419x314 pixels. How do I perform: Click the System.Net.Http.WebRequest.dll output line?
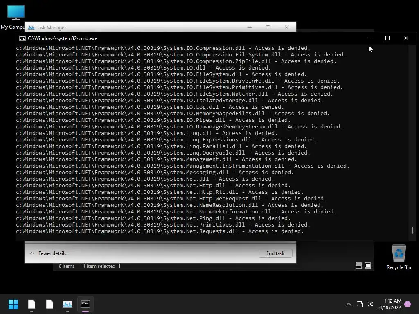(171, 199)
